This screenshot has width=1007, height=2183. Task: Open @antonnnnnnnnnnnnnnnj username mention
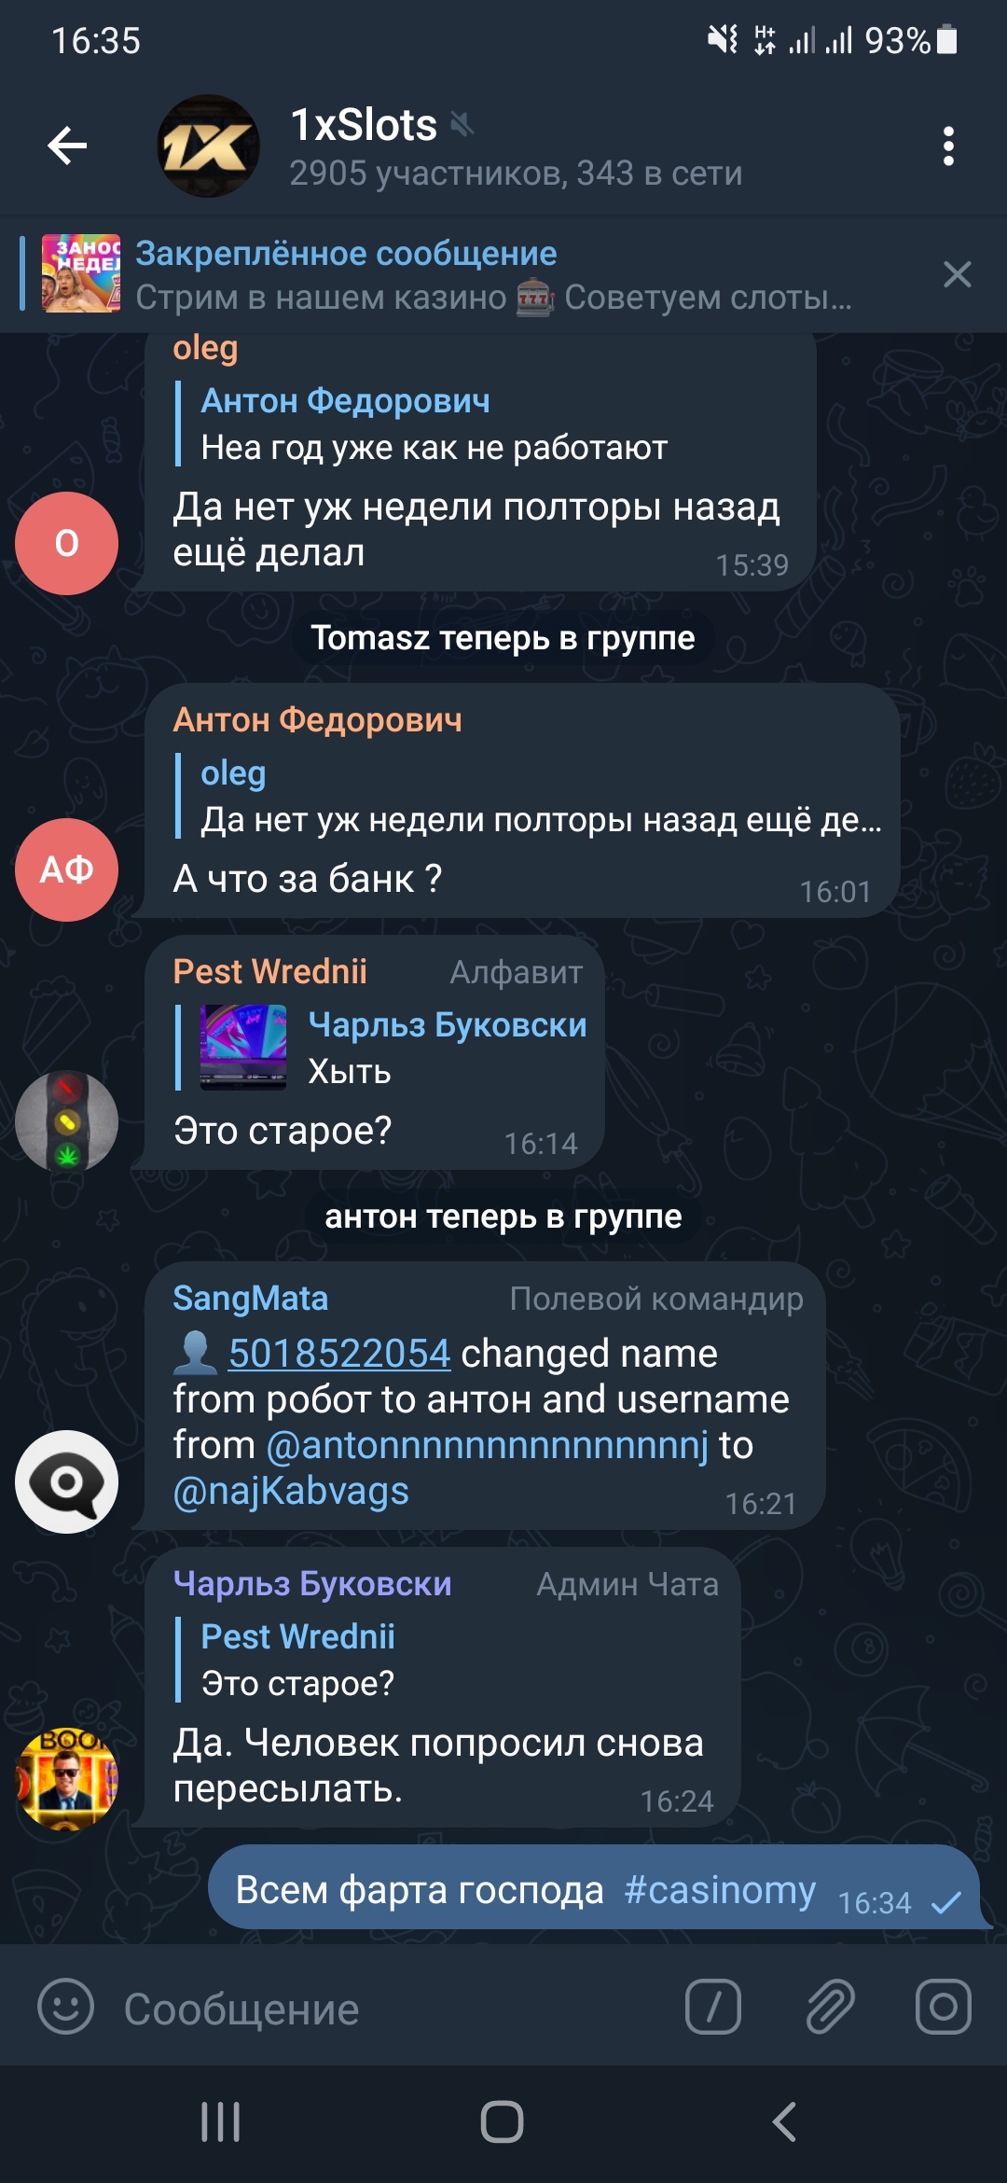point(488,1445)
